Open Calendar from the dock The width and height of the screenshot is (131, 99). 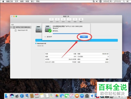click(x=37, y=96)
